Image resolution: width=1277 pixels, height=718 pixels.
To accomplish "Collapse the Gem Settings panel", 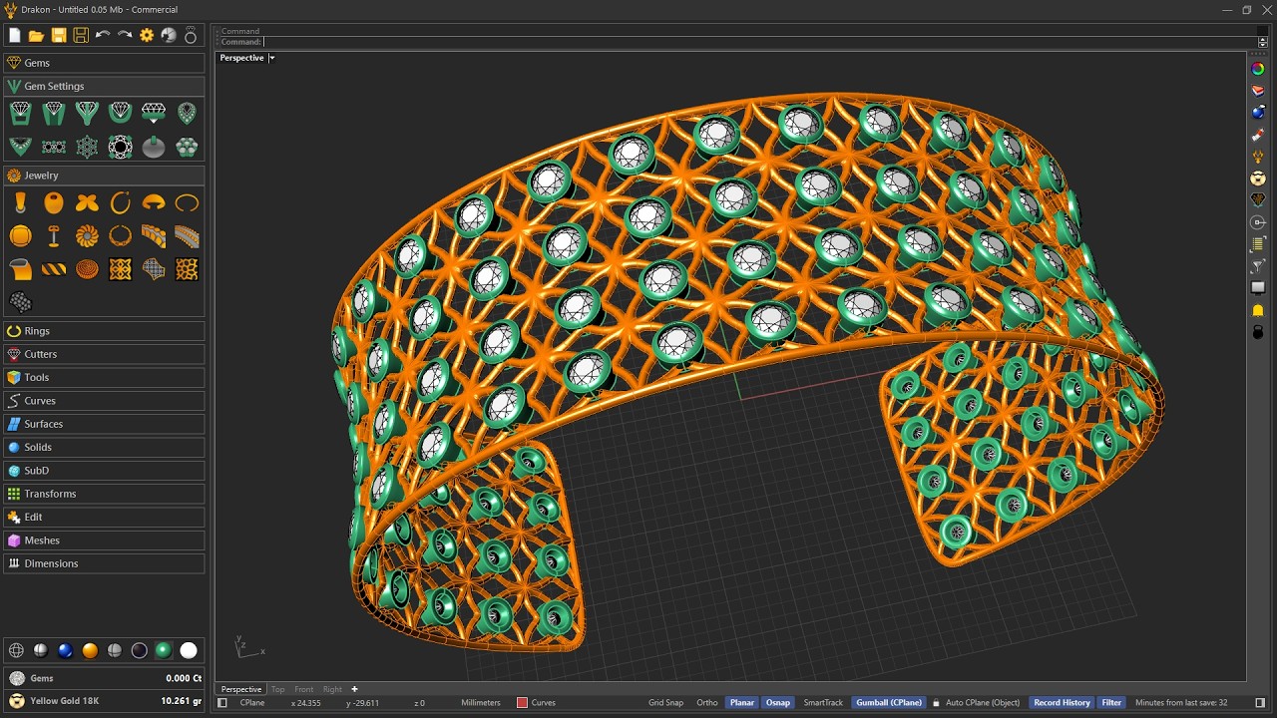I will coord(104,86).
